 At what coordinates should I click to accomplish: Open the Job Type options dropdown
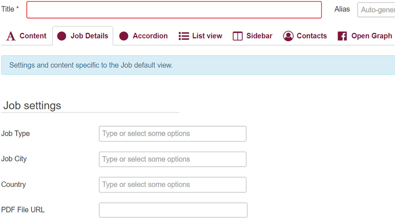point(173,134)
